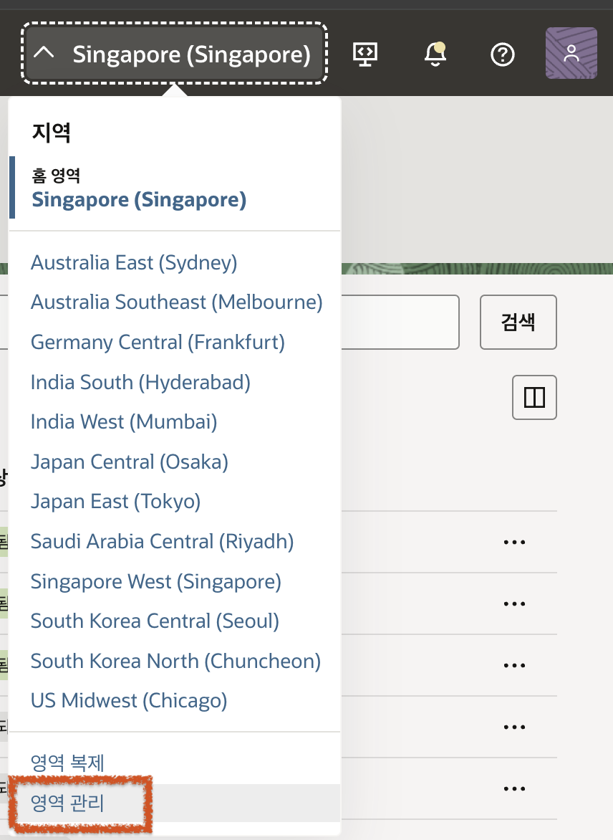Click the chevron arrow in the region selector
The image size is (613, 840).
tap(44, 54)
